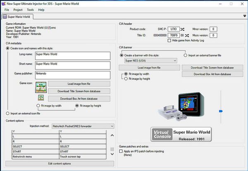
Task: Click the large game icon preview
Action: pyautogui.click(x=41, y=87)
